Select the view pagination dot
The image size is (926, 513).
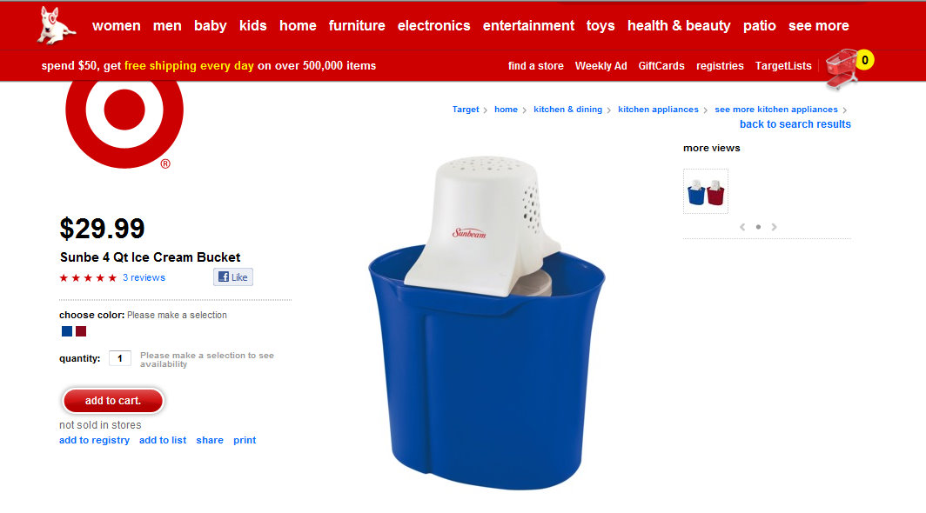(758, 227)
